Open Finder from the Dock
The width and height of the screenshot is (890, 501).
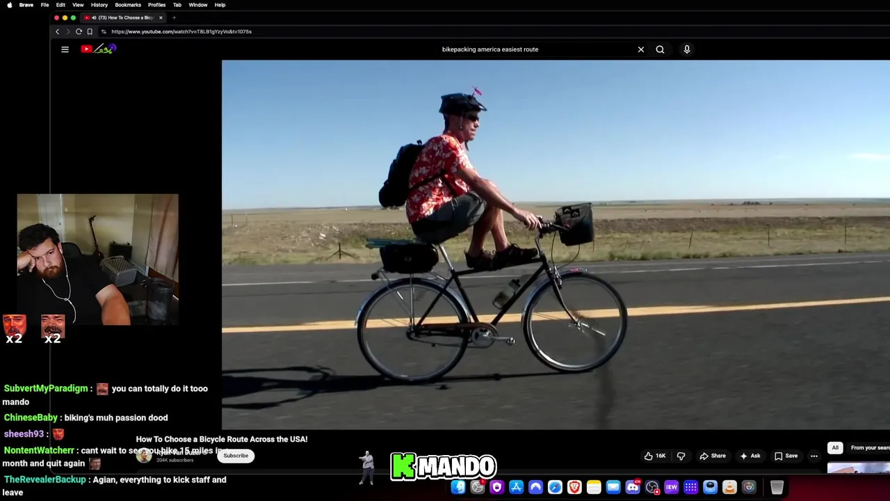coord(458,487)
